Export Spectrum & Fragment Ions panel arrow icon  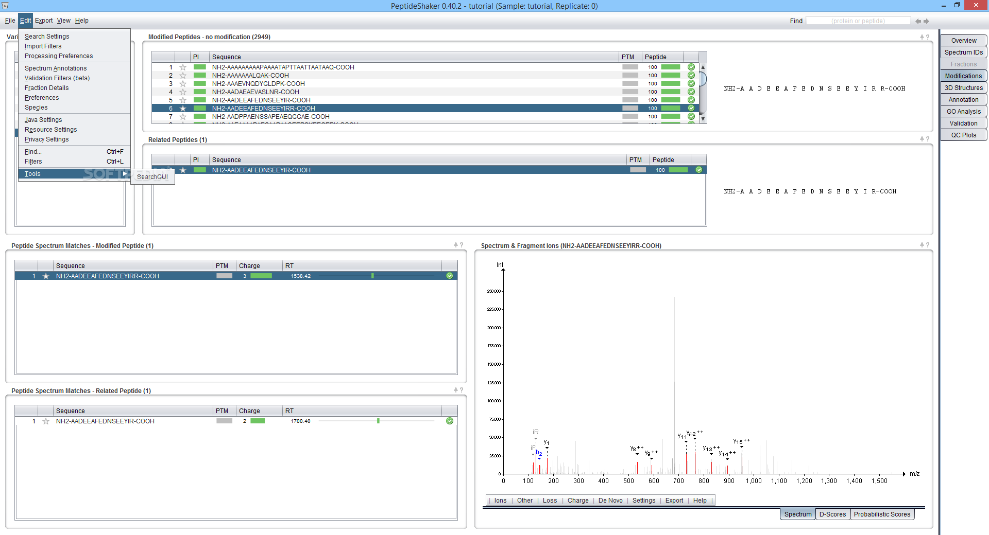[x=922, y=245]
